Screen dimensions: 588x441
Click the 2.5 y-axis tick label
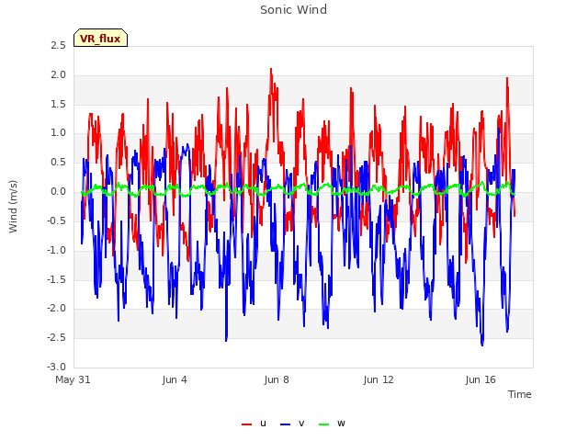[58, 45]
